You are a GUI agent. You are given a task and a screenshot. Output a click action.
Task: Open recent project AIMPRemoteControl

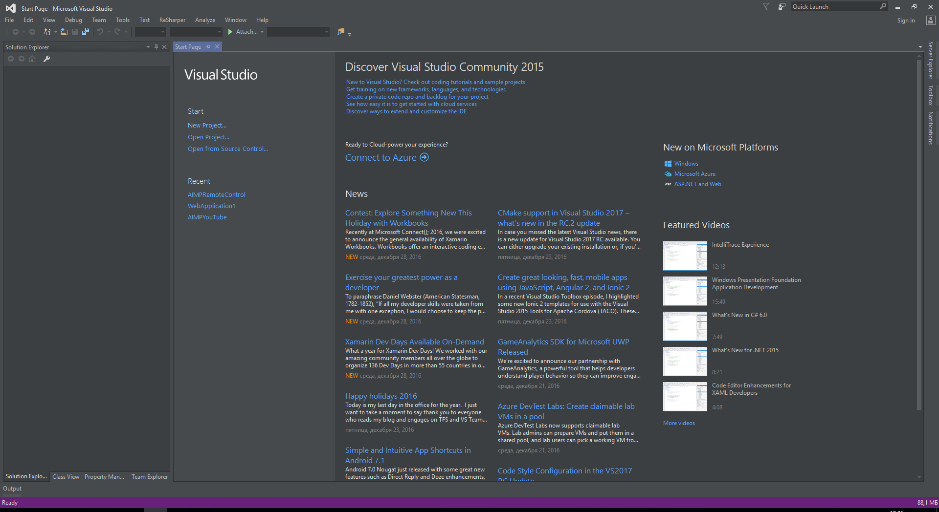click(217, 195)
